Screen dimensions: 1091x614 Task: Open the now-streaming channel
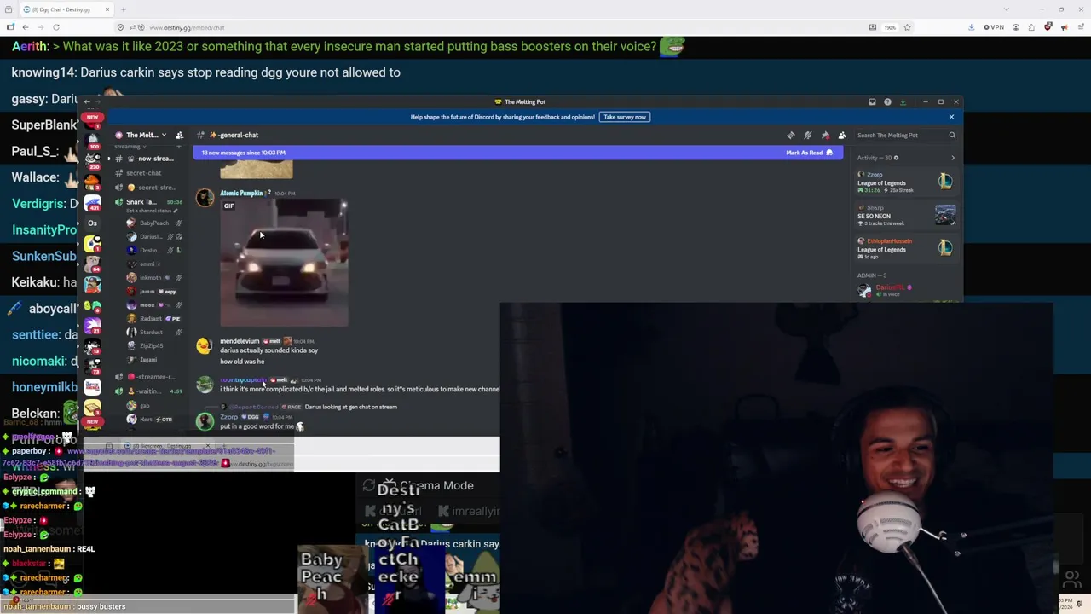click(149, 159)
